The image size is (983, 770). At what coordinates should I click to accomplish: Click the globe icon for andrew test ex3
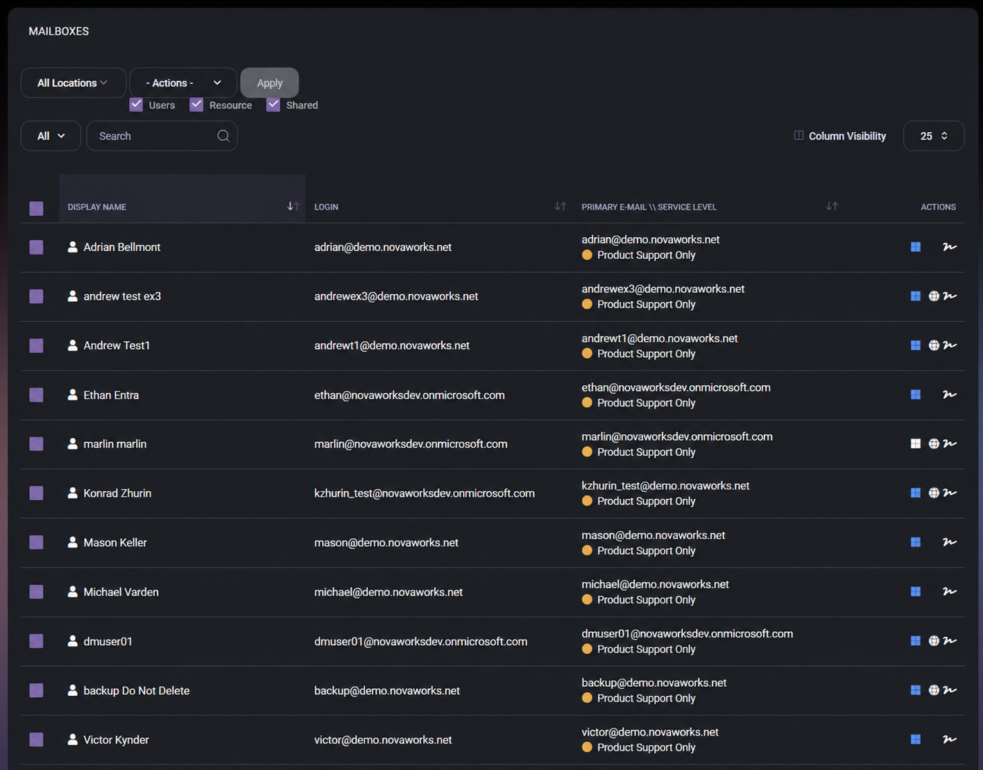coord(934,296)
